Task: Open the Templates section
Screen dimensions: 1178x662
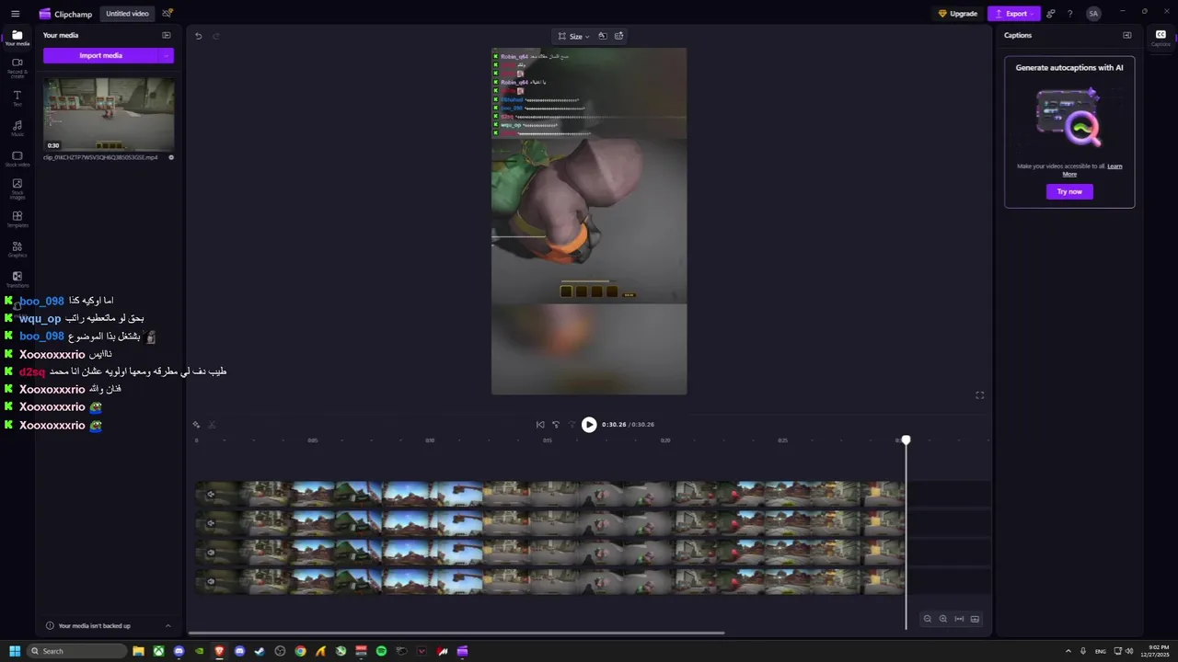Action: pos(17,219)
